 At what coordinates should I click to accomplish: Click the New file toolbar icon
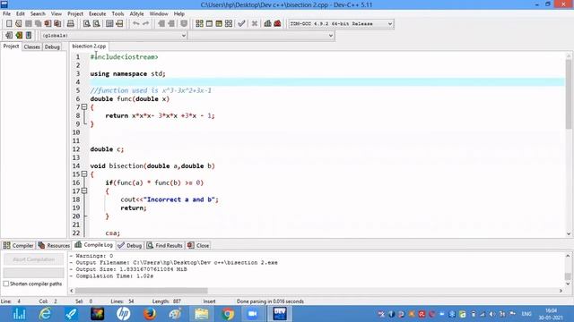(9, 24)
